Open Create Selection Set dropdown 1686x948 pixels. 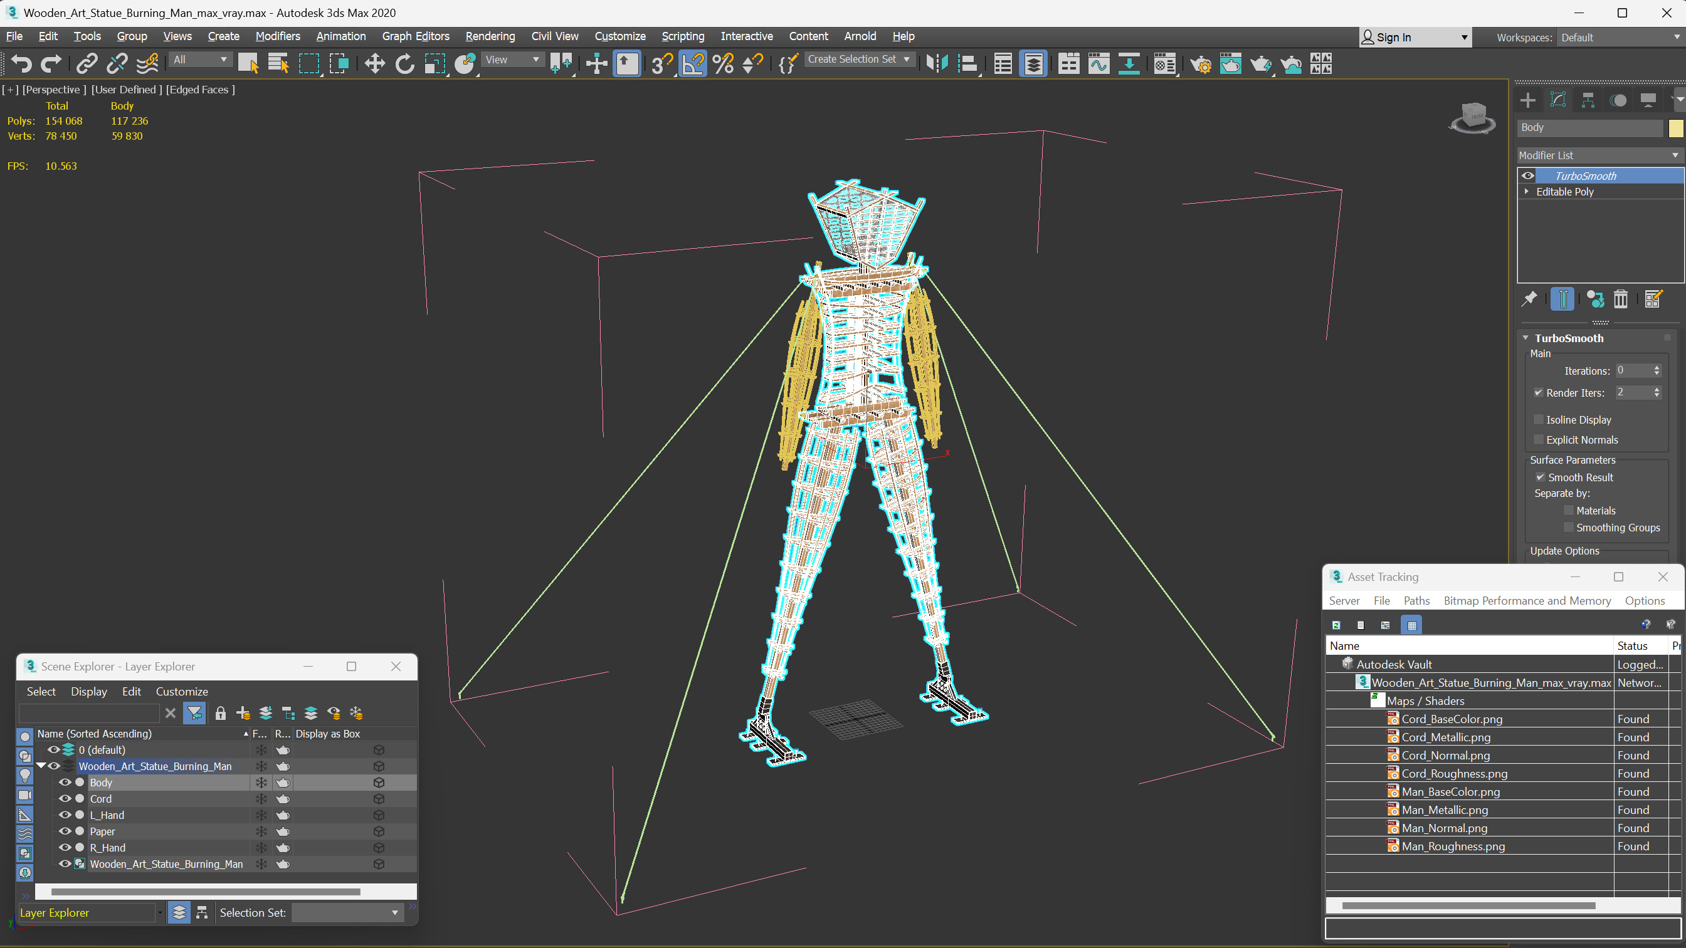point(859,59)
